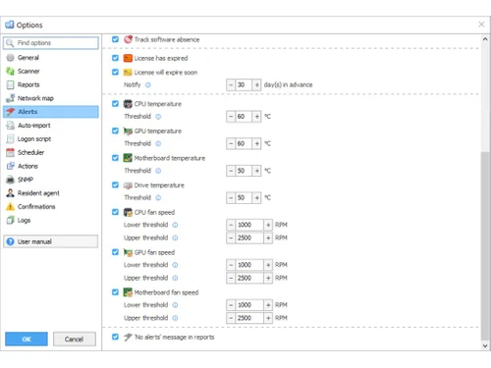This screenshot has width=491, height=368.
Task: Toggle Motherboard temperature checkbox
Action: 115,158
